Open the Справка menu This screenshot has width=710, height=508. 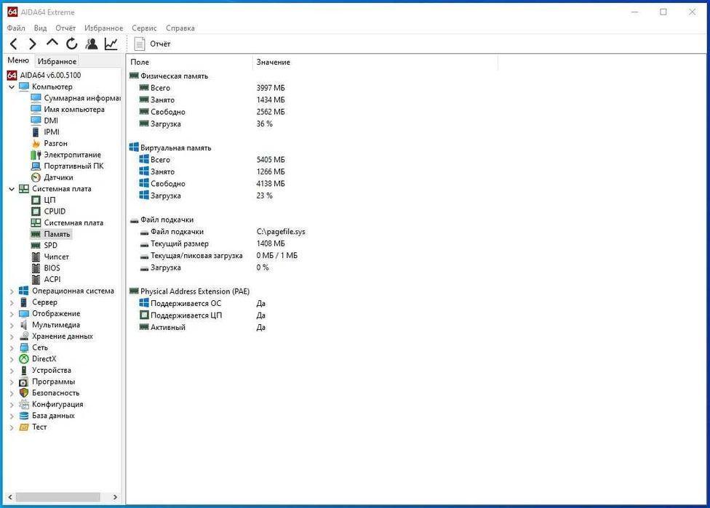point(180,28)
